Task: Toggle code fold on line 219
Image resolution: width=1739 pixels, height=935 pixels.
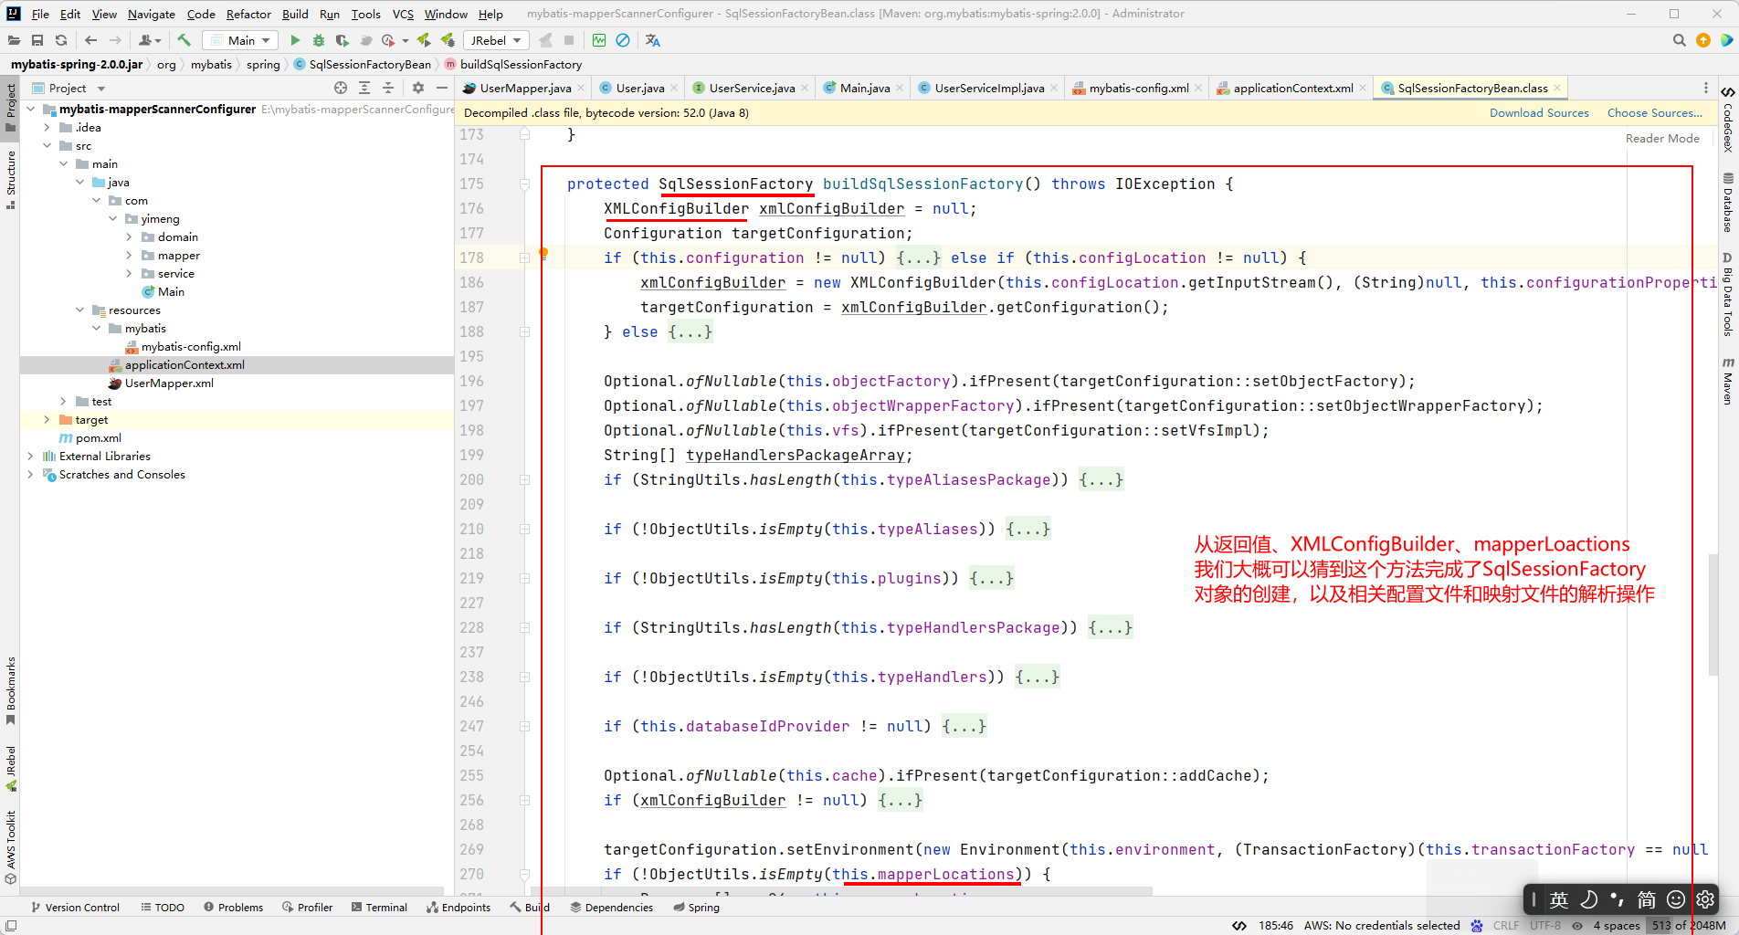Action: (x=524, y=578)
